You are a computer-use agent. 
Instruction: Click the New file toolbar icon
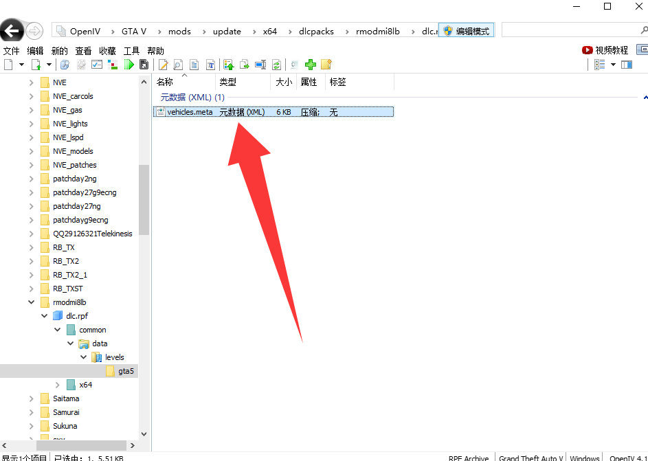8,65
